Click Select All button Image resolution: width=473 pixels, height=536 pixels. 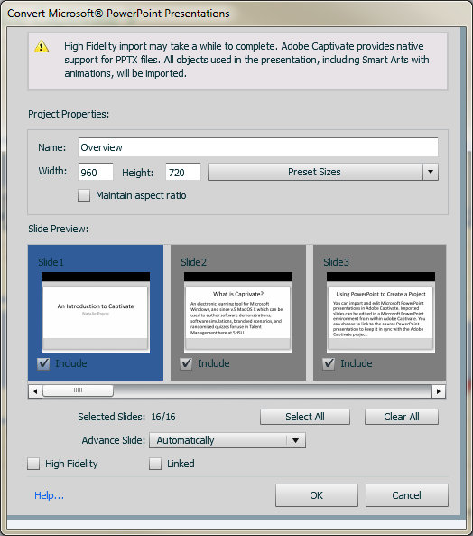(x=305, y=417)
